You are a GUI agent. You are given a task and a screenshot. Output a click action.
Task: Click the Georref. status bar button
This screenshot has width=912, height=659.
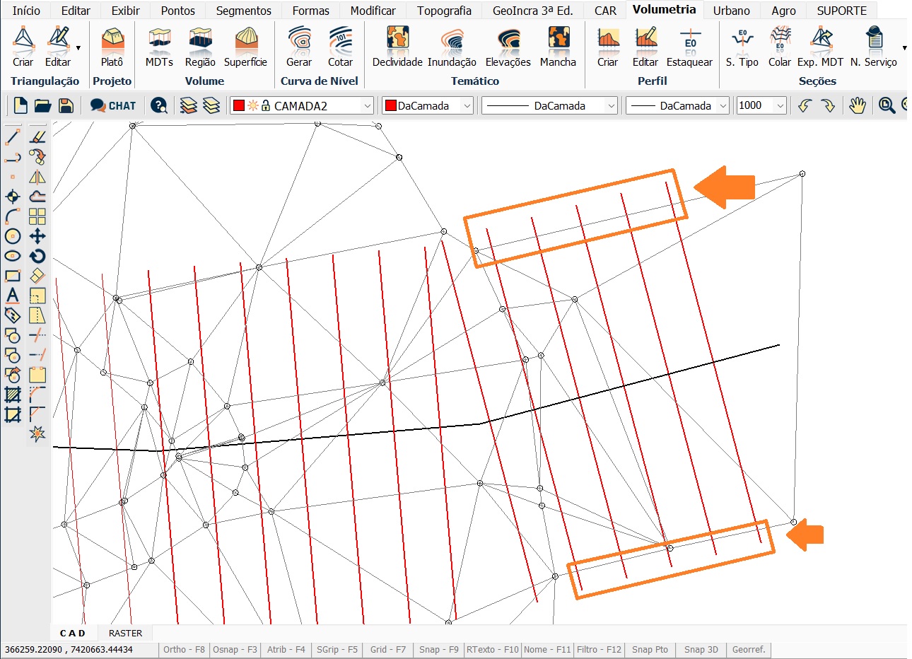[749, 649]
